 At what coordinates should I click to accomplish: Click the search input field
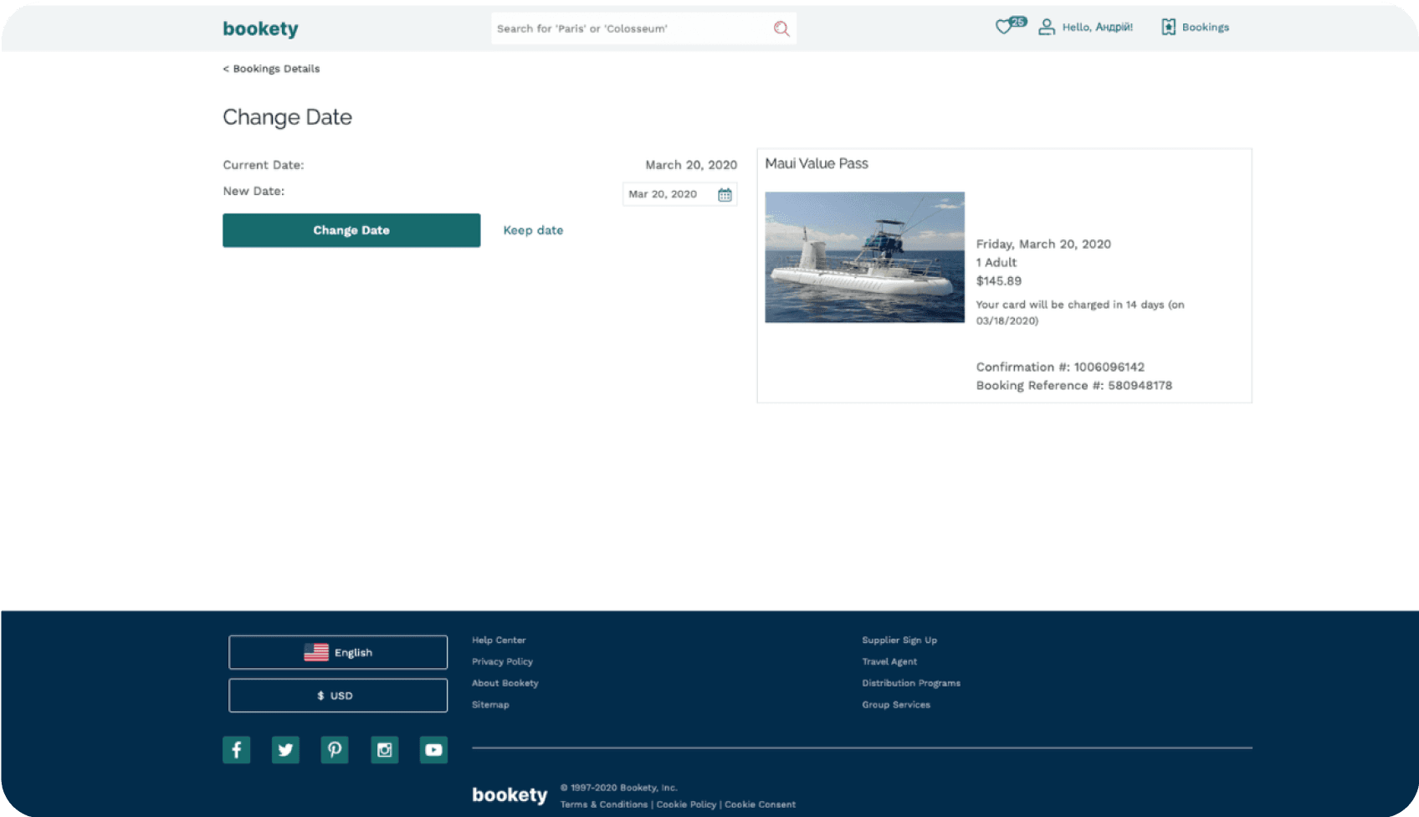(x=629, y=28)
